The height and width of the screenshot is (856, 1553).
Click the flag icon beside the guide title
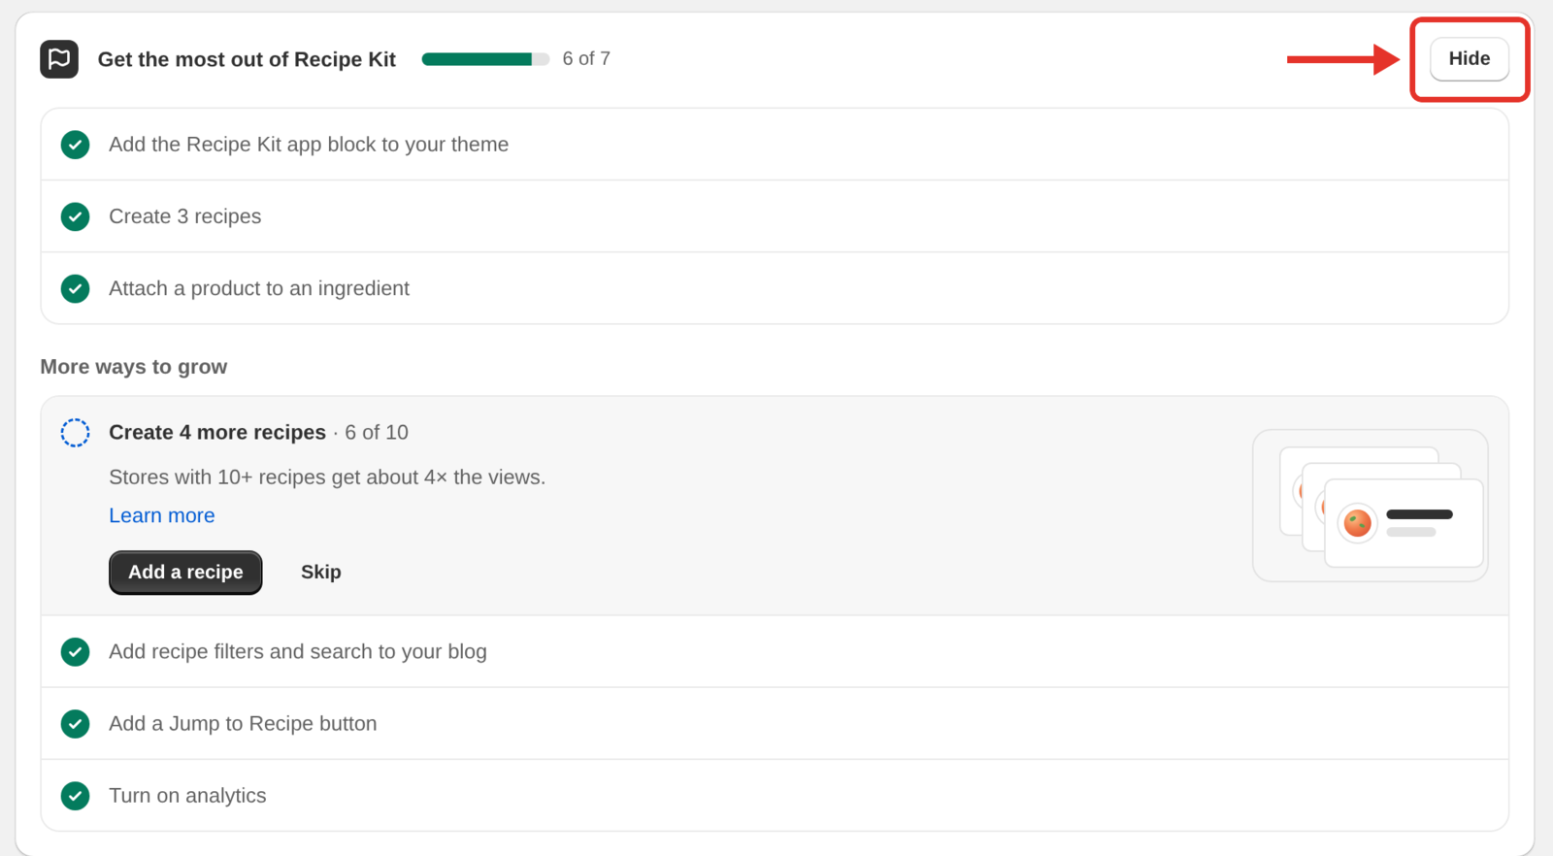click(59, 59)
